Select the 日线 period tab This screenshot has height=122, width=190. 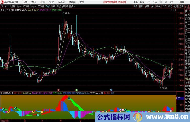(x=47, y=6)
